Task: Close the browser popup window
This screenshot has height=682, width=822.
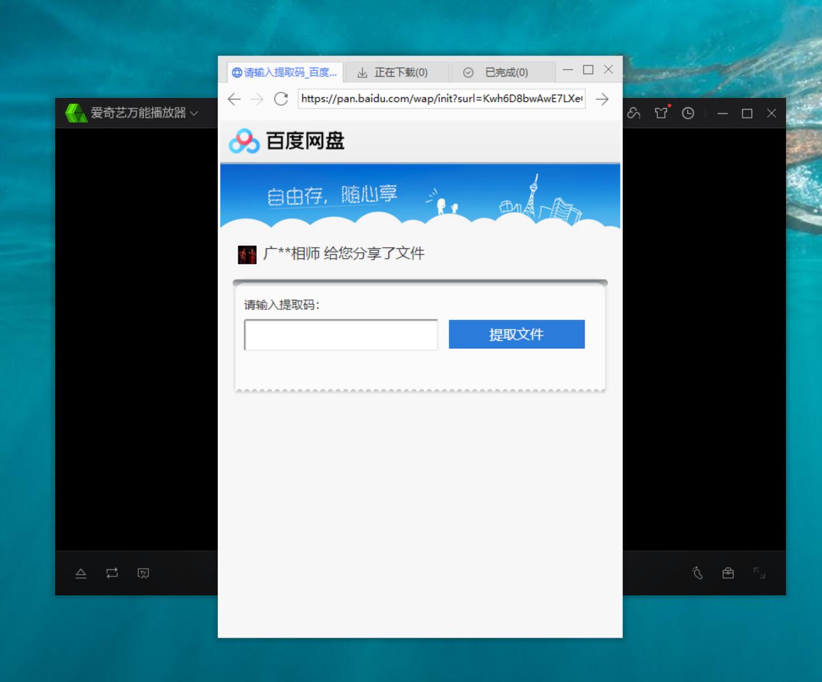Action: (x=608, y=70)
